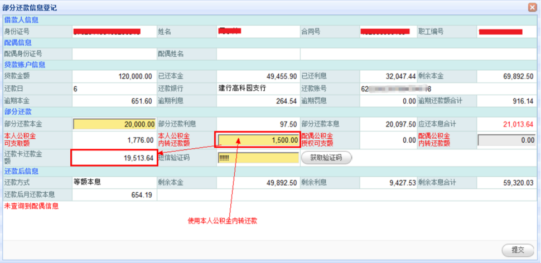Click the 配偶姓名 empty field

[258, 54]
